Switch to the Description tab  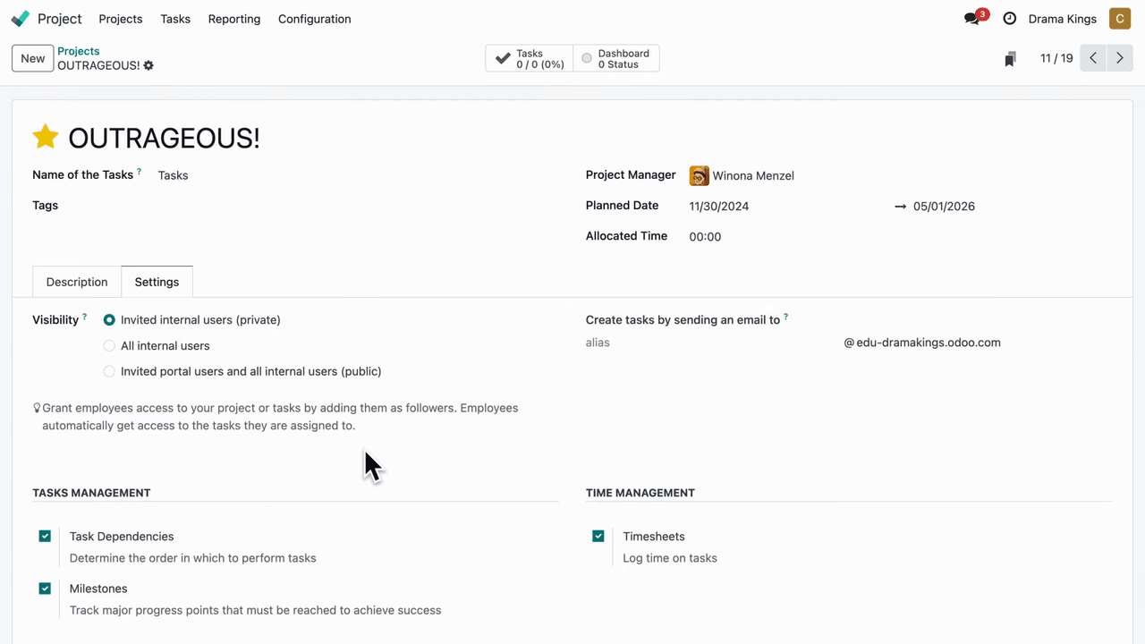click(77, 282)
